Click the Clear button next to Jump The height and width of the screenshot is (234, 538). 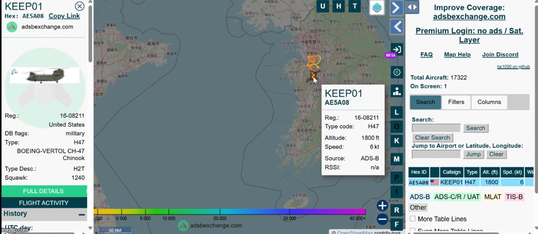pos(496,154)
